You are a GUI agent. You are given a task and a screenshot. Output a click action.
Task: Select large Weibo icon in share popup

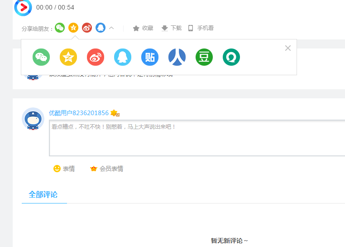pos(96,57)
